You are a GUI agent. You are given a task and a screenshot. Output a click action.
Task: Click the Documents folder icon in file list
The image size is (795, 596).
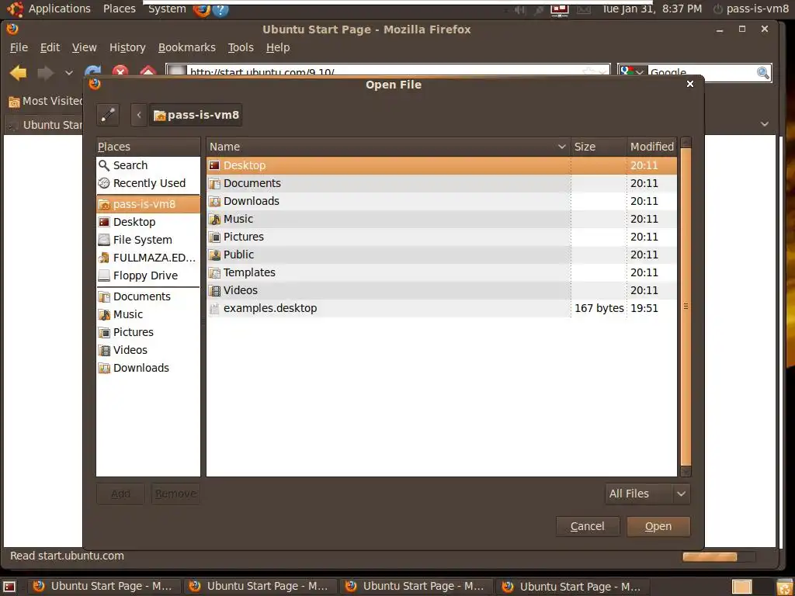[x=214, y=183]
